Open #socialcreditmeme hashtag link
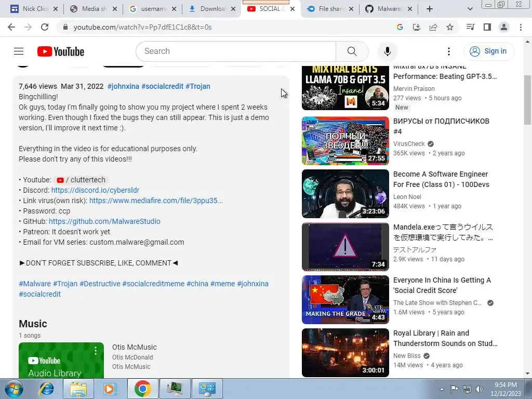 153,284
